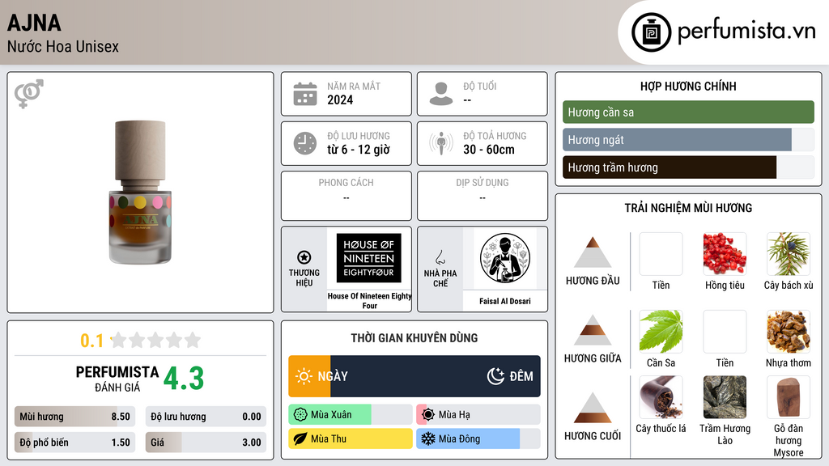Click the Hương cần sa accord bar
Screen dimensions: 829x466
pos(688,112)
